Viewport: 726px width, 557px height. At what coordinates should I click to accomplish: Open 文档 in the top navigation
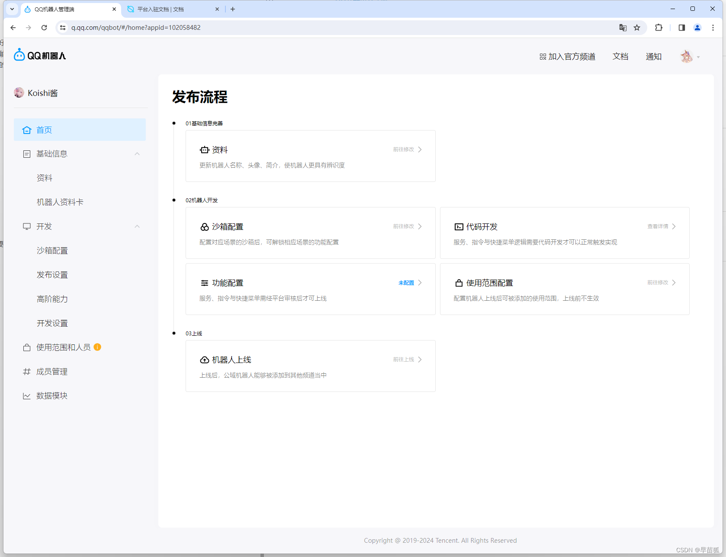coord(620,57)
